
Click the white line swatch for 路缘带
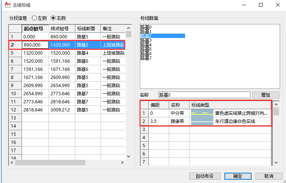point(202,121)
